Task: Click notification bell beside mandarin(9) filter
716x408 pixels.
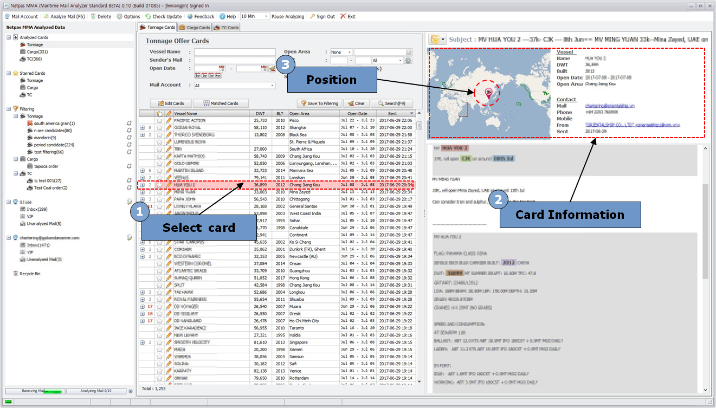Action: pos(129,138)
